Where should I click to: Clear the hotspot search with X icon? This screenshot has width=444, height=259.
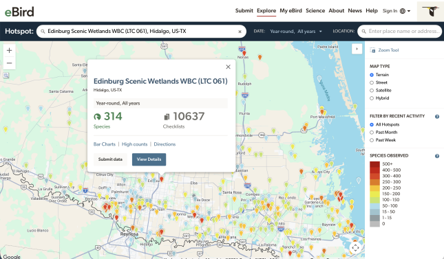[x=240, y=32]
